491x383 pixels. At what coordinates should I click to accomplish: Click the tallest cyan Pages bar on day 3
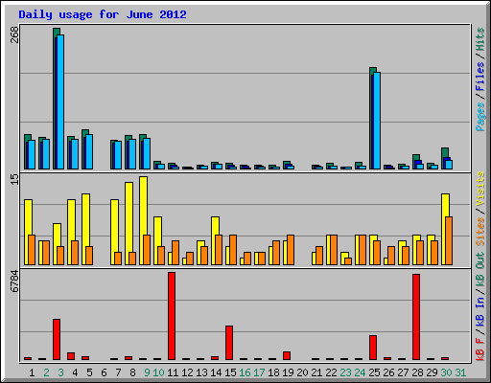click(60, 101)
